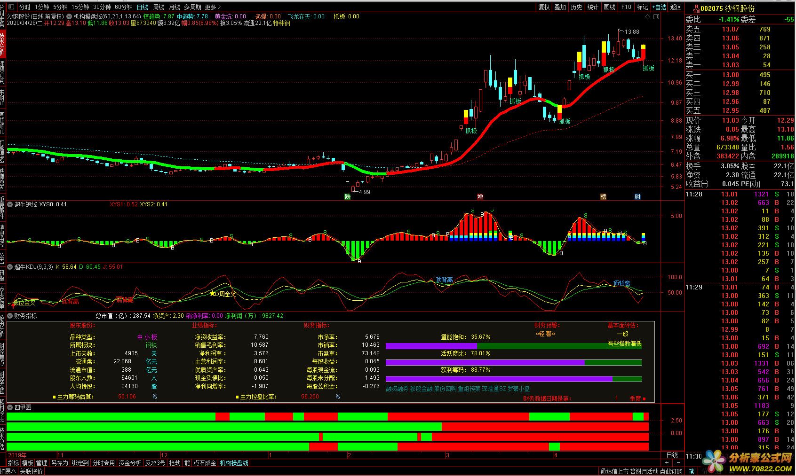Select the 机构操盘线 template
This screenshot has width=796, height=476.
click(234, 463)
